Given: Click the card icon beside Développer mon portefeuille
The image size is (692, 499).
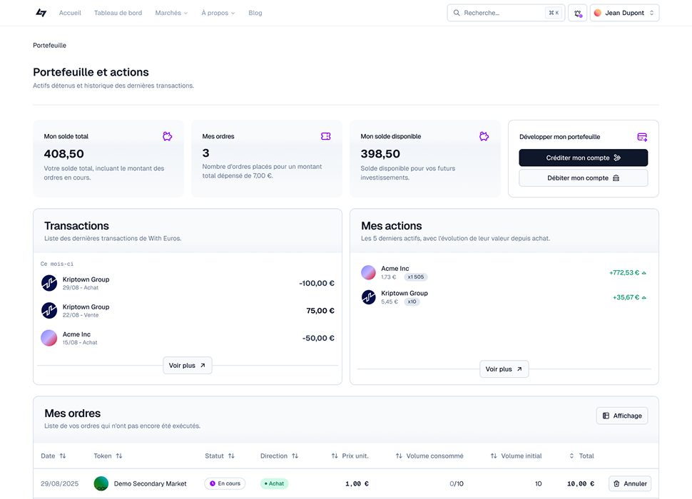Looking at the screenshot, I should pos(642,137).
